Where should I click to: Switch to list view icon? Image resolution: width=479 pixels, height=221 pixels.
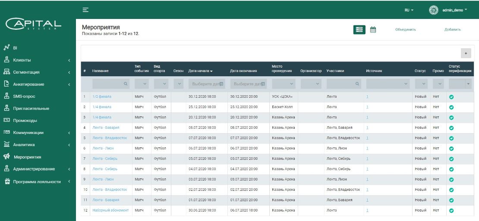(359, 30)
